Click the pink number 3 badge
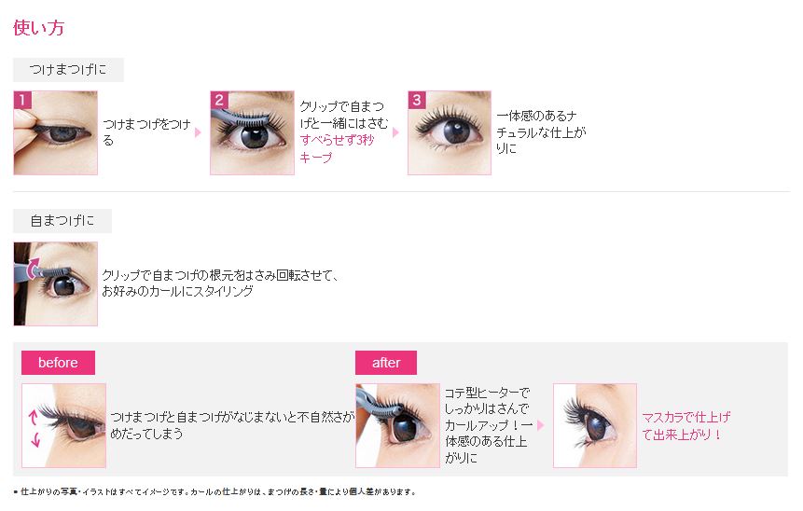This screenshot has width=803, height=511. pyautogui.click(x=417, y=100)
